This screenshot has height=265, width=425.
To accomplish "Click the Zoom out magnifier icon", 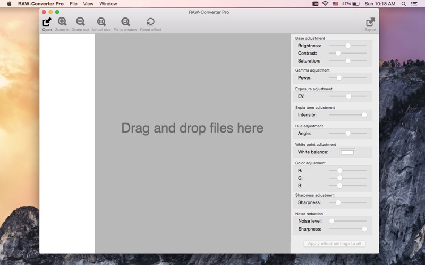I will (x=80, y=22).
